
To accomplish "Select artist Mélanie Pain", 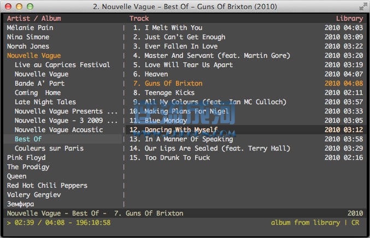I will click(30, 28).
